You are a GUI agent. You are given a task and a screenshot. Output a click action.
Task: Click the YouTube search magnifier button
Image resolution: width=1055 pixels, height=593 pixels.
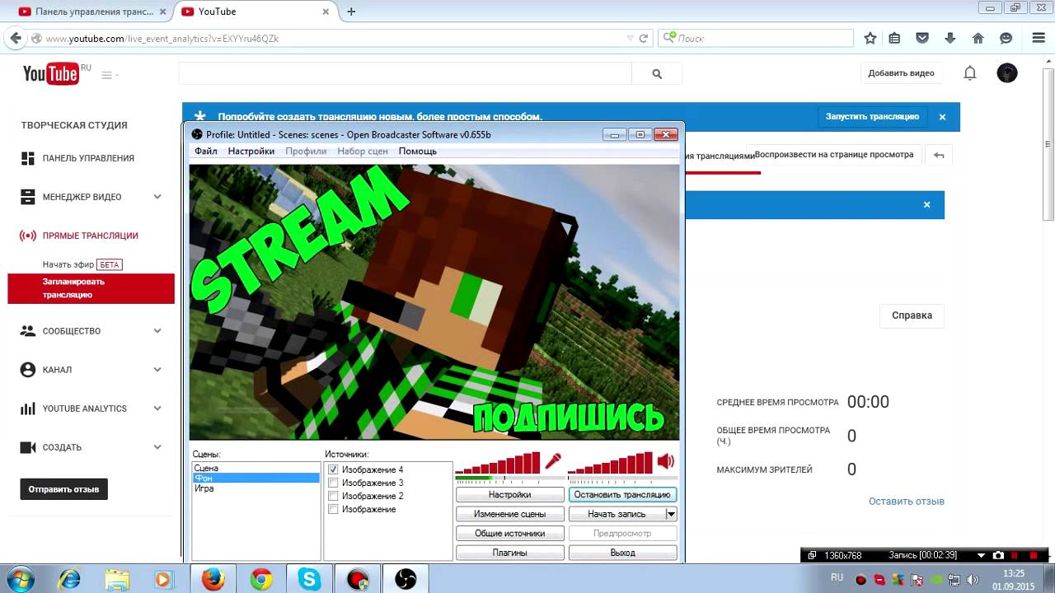click(x=657, y=73)
